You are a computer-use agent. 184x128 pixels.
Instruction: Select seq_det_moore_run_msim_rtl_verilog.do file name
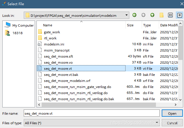[x=76, y=93]
